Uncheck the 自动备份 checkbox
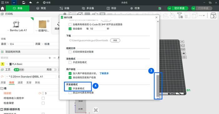Screen dimensions: 219x114 [70, 29]
